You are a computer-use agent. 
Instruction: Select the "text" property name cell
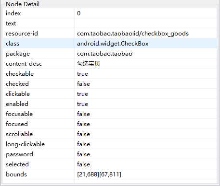point(11,23)
